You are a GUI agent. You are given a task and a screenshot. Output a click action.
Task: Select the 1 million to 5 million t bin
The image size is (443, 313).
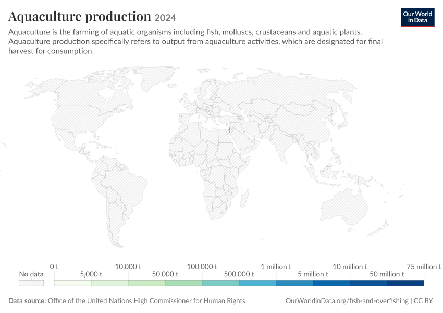click(294, 283)
